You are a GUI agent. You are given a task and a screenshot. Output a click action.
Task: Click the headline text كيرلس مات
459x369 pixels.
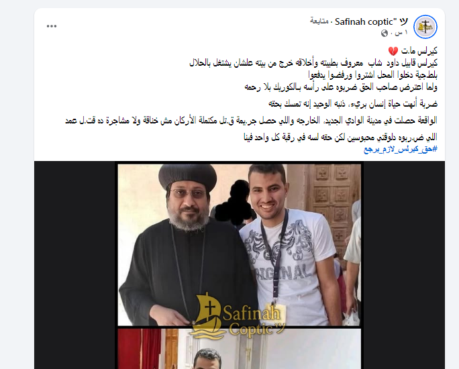click(419, 51)
